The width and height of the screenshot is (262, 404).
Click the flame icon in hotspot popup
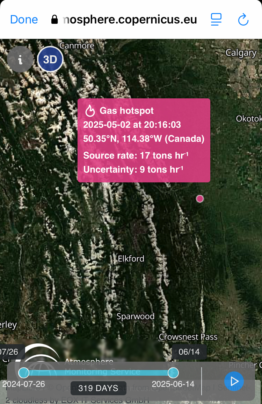pos(90,111)
